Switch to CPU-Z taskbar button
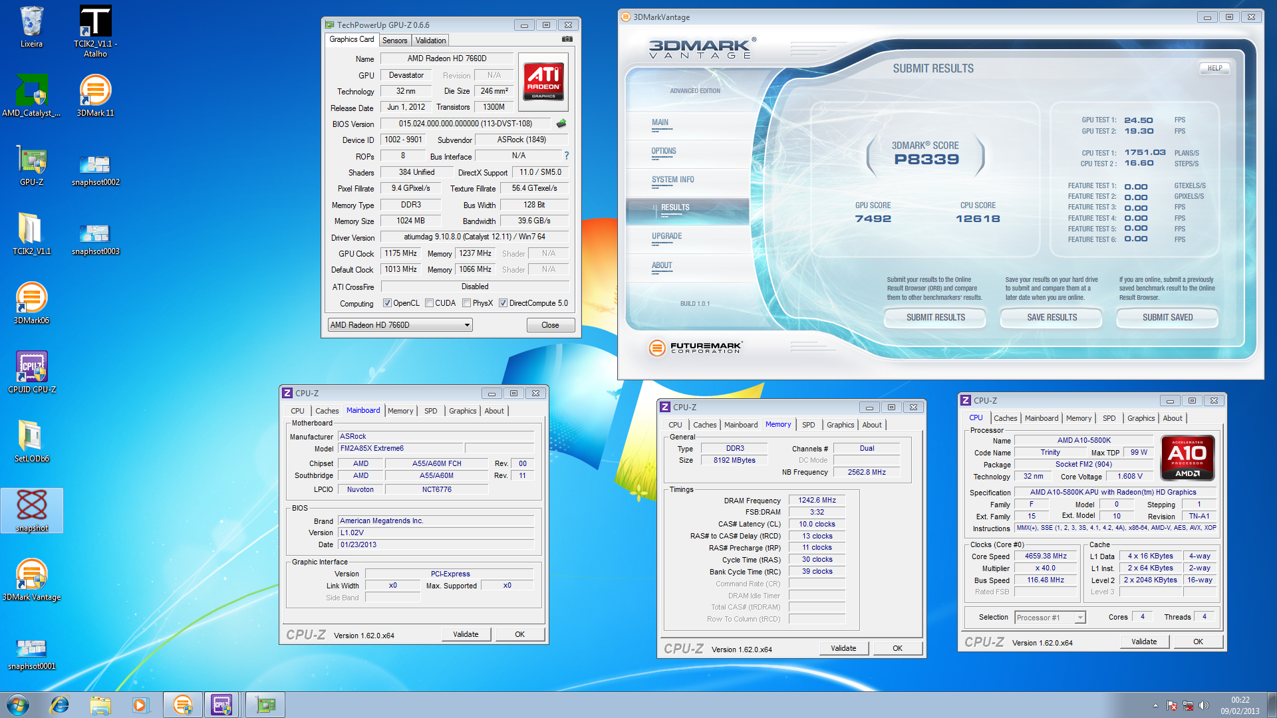 tap(222, 705)
